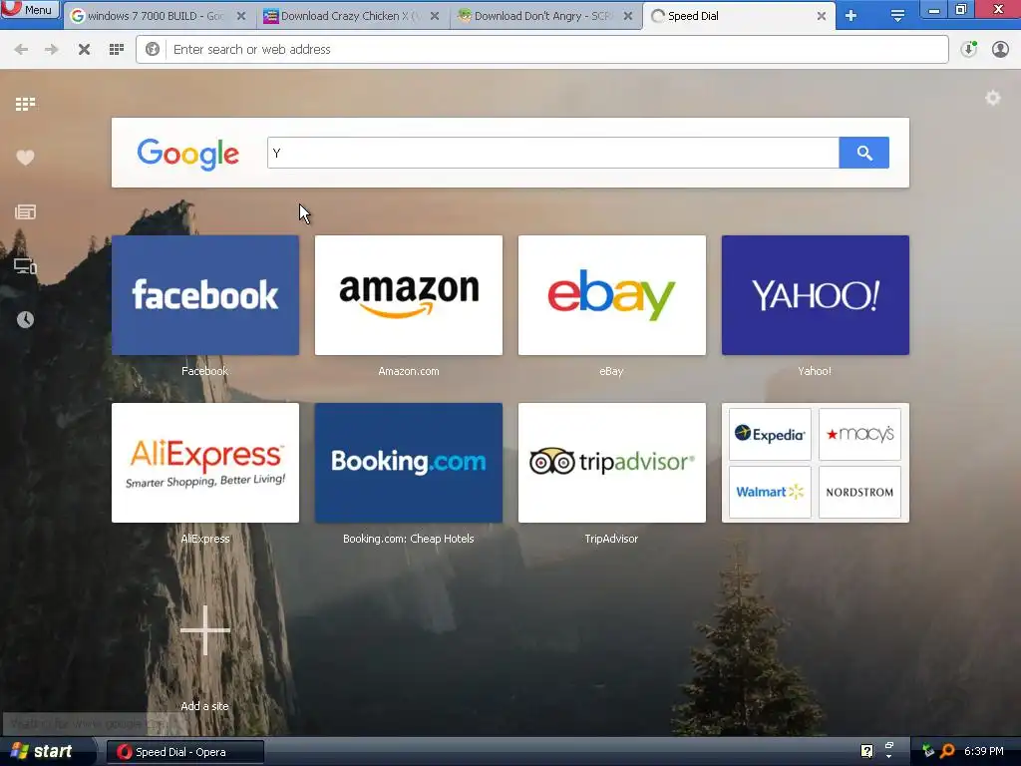Image resolution: width=1021 pixels, height=766 pixels.
Task: Open the downloads icon in toolbar
Action: 969,50
